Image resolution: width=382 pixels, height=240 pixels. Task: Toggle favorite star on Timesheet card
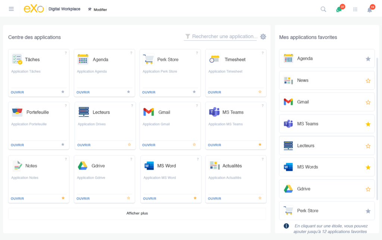[x=260, y=92]
